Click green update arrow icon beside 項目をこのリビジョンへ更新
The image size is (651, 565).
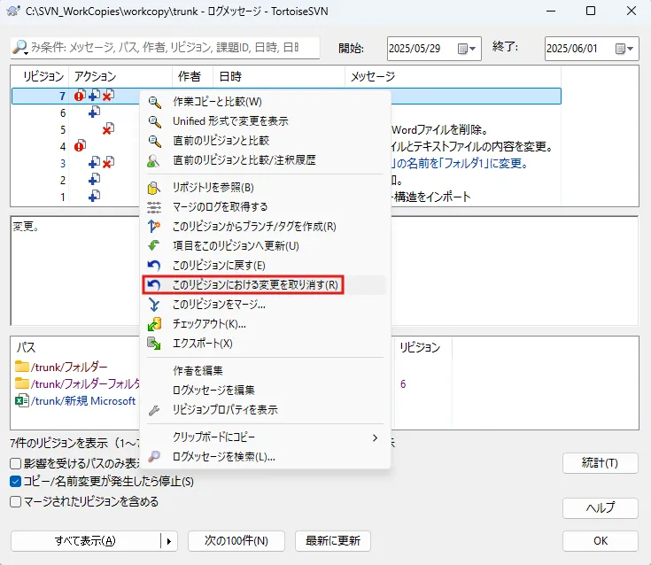pos(153,246)
